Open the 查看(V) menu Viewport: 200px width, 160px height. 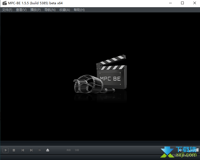[21, 10]
